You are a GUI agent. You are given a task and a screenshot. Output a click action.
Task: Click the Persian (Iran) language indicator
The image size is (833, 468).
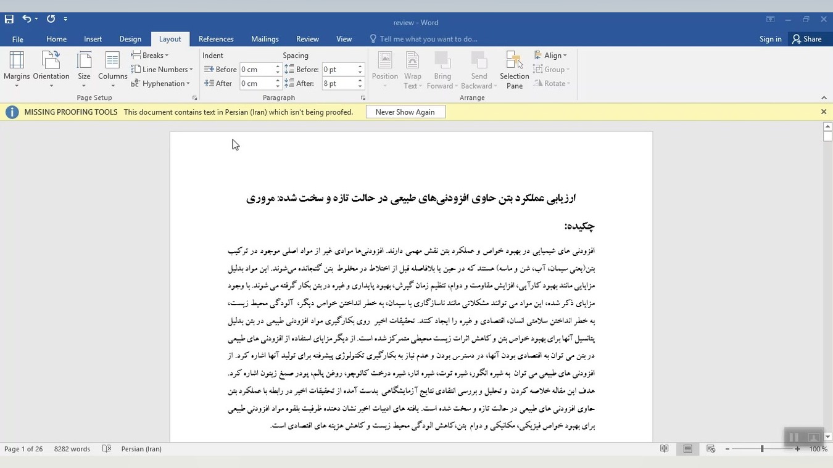[141, 449]
